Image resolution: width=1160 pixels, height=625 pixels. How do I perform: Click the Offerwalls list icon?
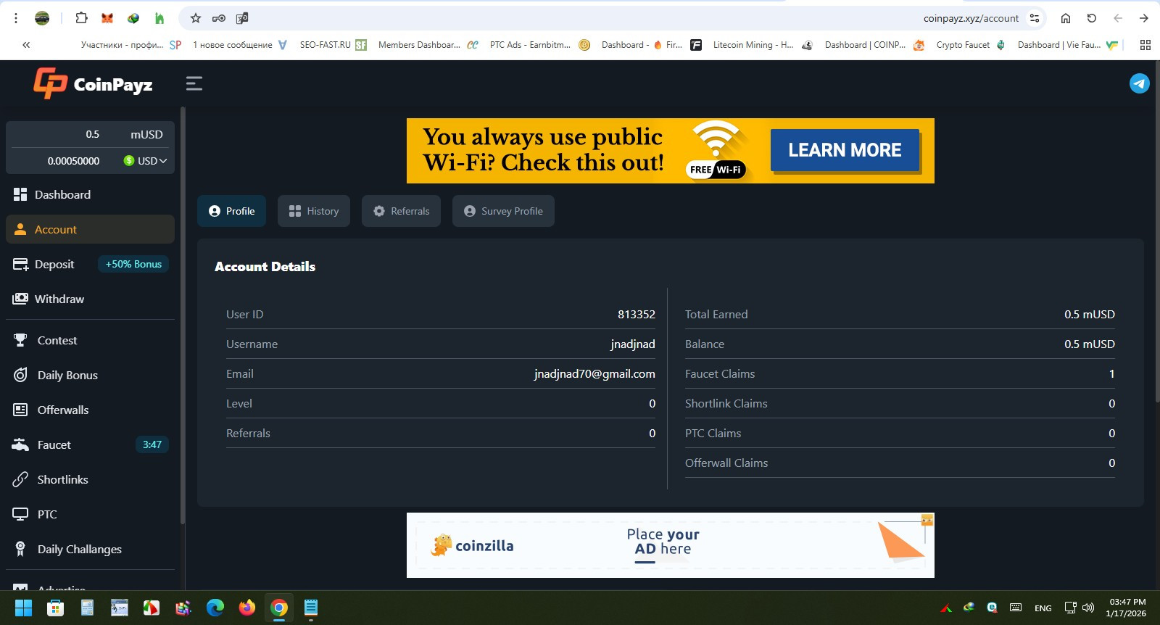(x=20, y=410)
